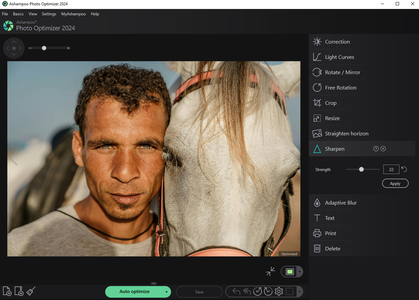Click the undo-all double-arrow icon
The image size is (419, 300).
click(247, 292)
